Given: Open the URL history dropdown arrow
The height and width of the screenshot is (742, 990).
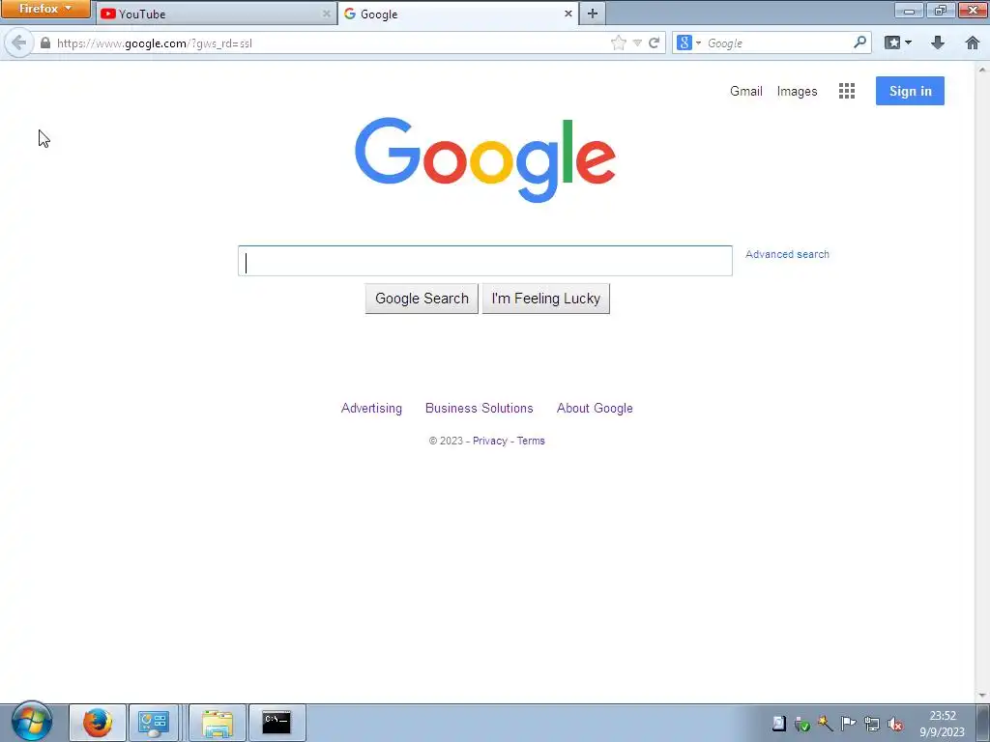Looking at the screenshot, I should pyautogui.click(x=637, y=43).
